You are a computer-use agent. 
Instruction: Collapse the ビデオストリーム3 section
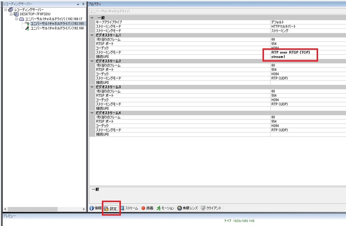(x=92, y=87)
